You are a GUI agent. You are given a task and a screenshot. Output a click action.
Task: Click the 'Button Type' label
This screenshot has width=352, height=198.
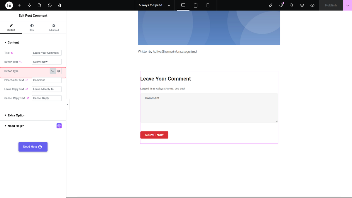[x=11, y=71]
